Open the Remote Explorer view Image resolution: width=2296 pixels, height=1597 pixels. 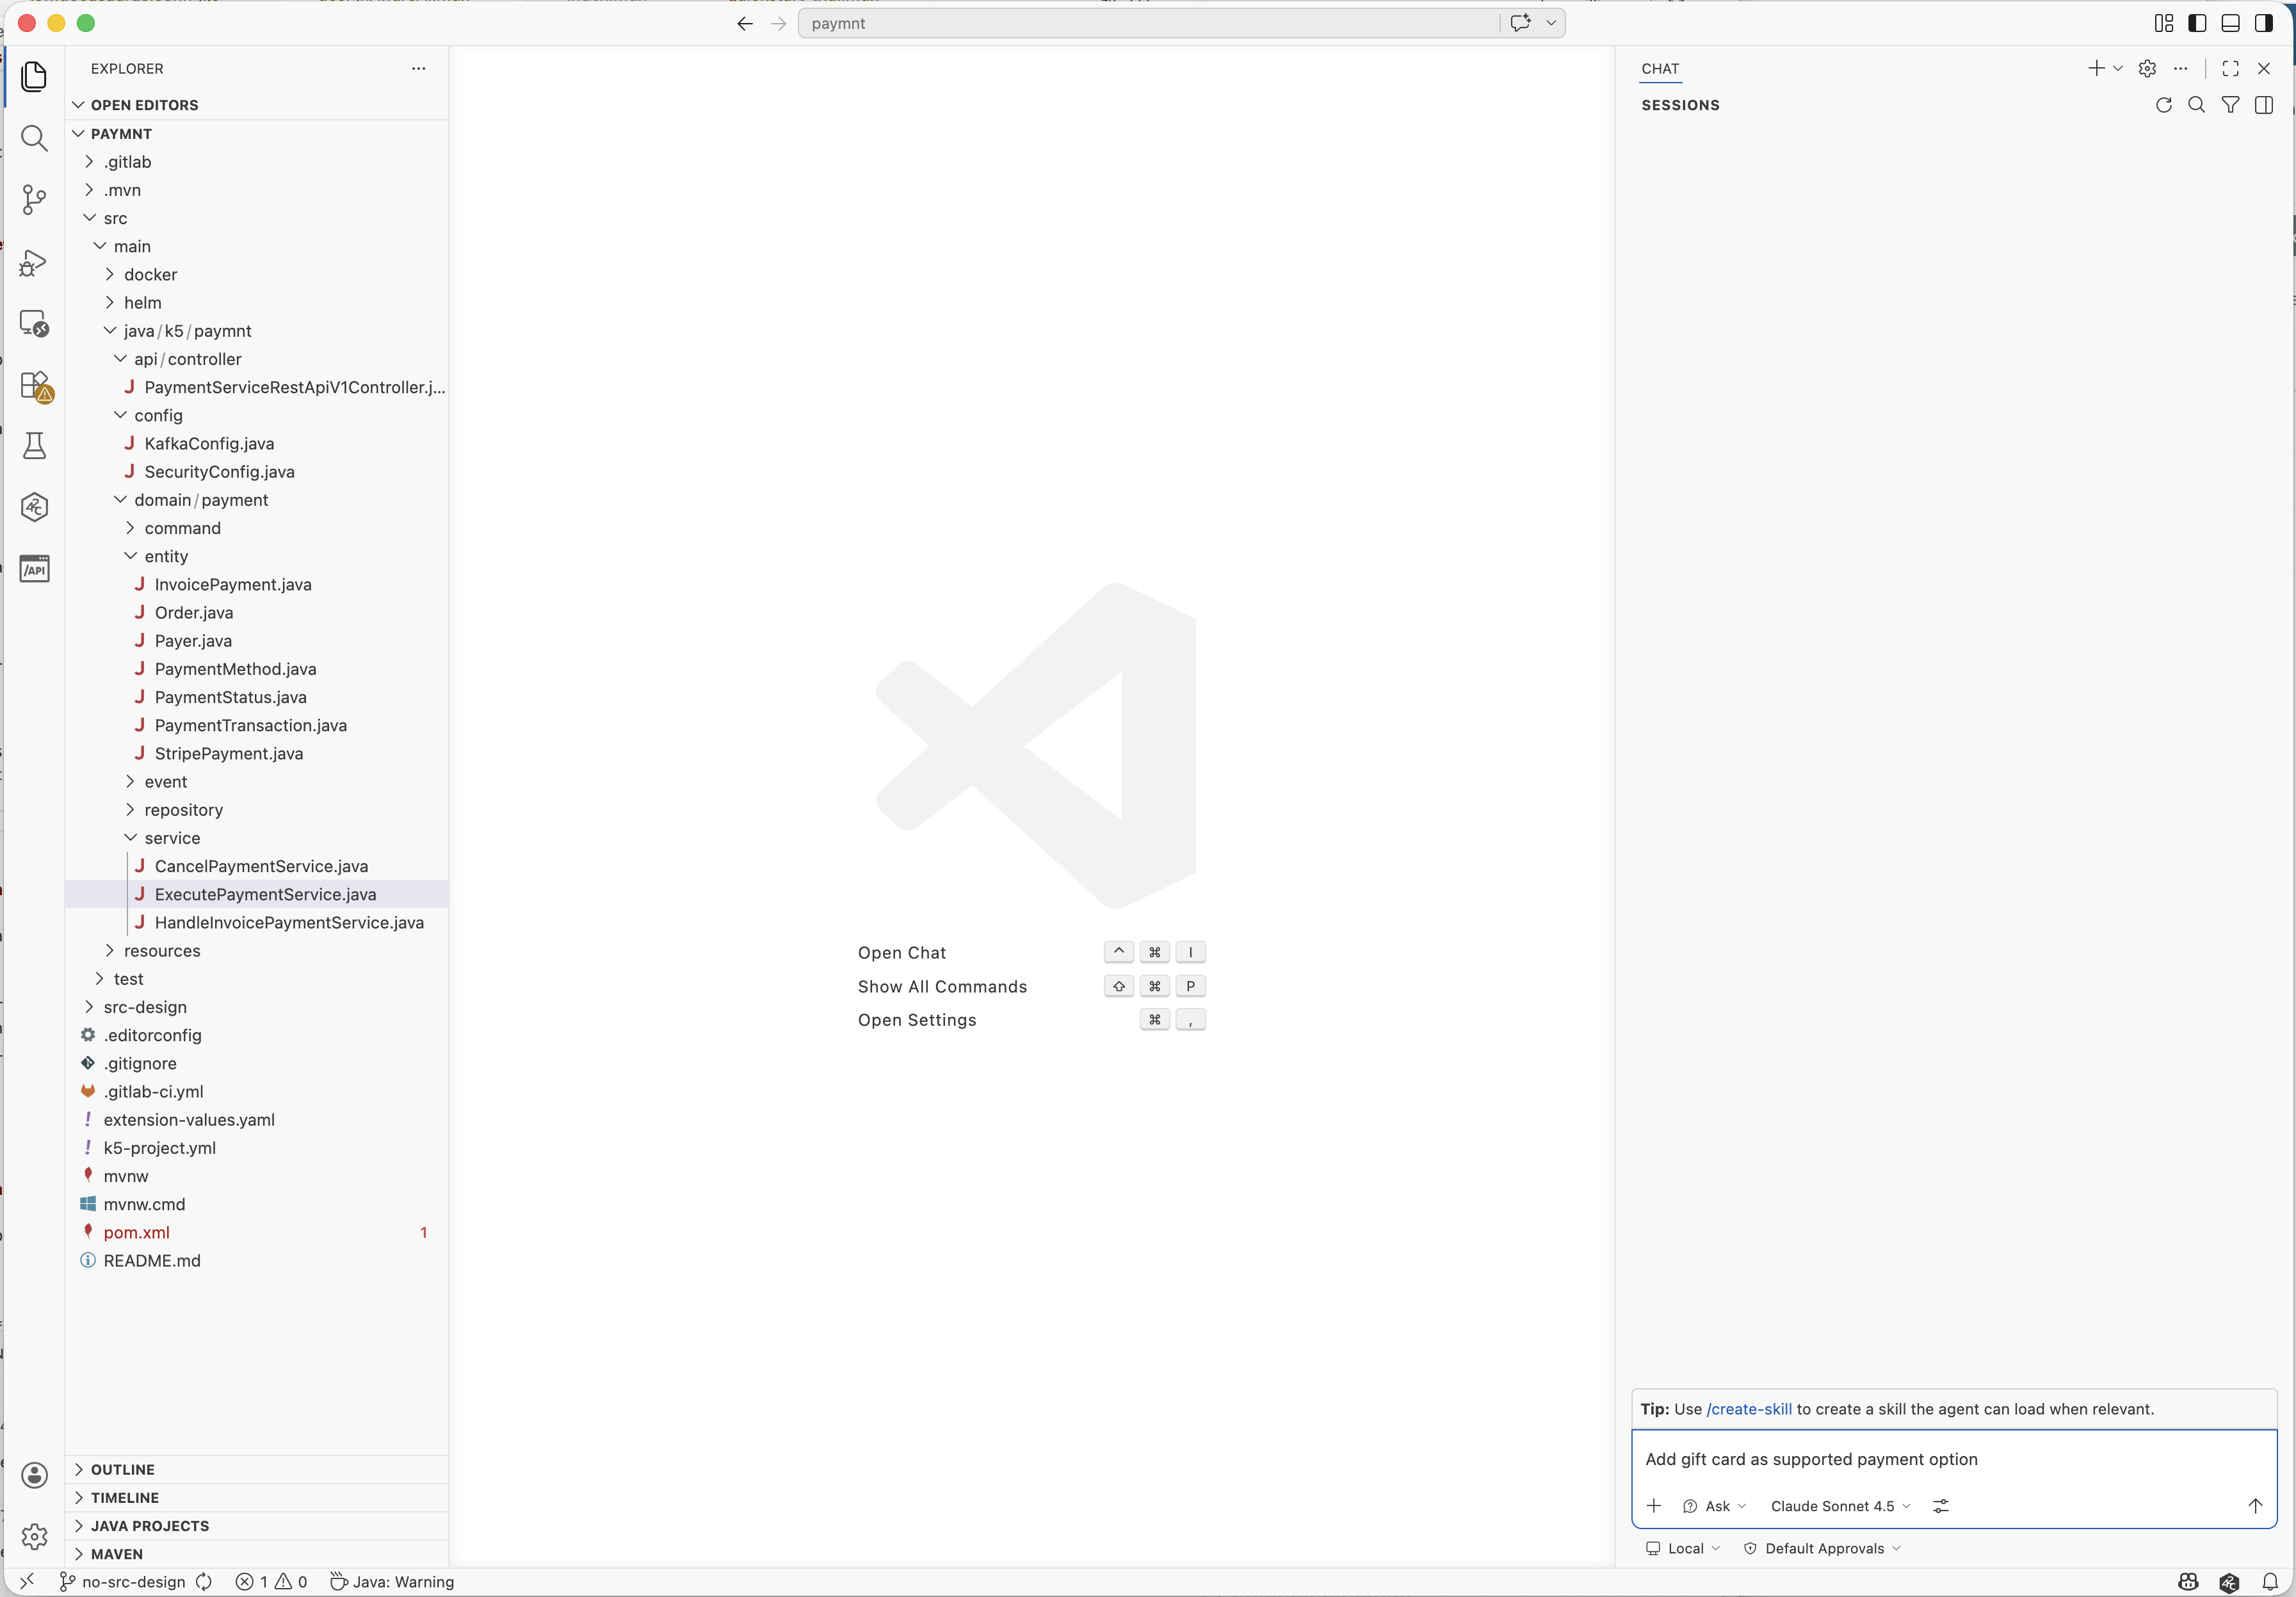34,323
